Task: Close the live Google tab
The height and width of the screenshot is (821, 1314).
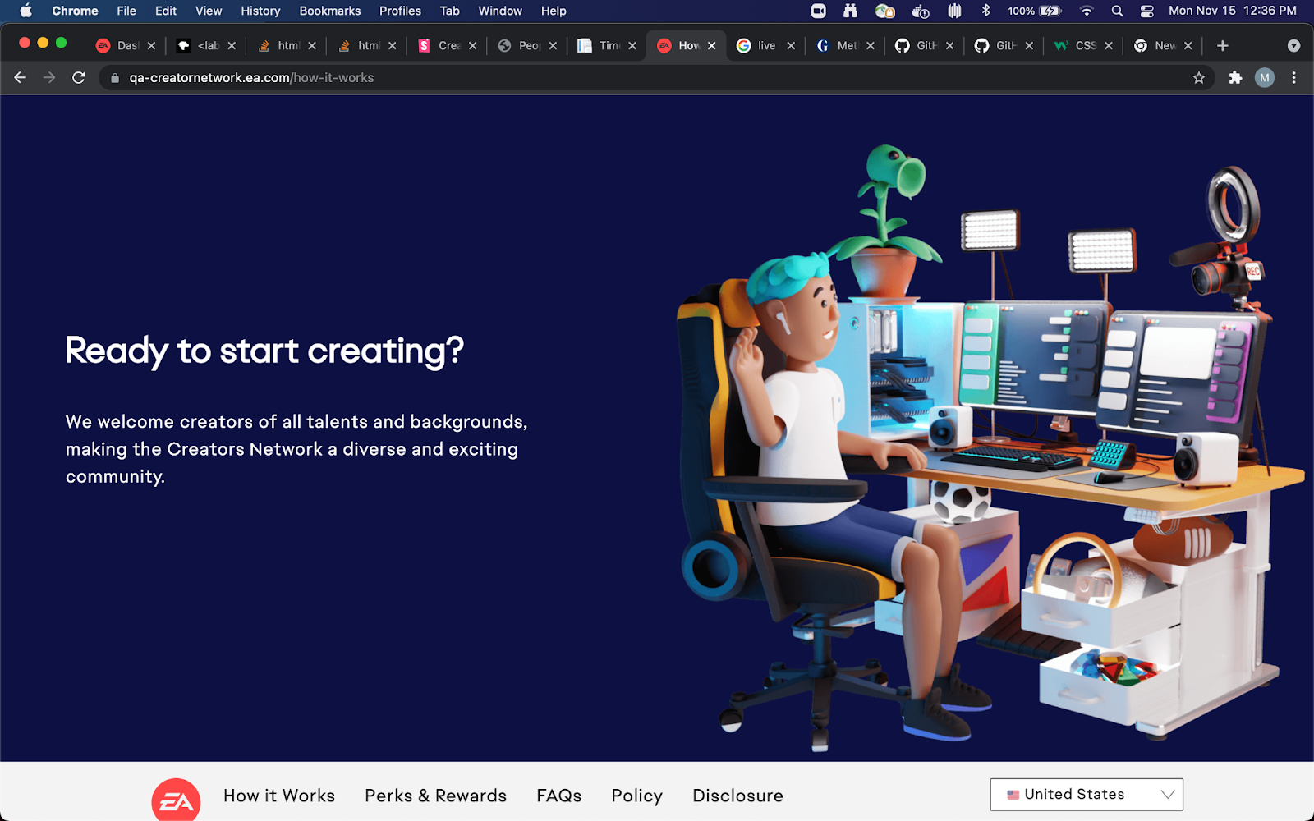Action: click(x=791, y=46)
